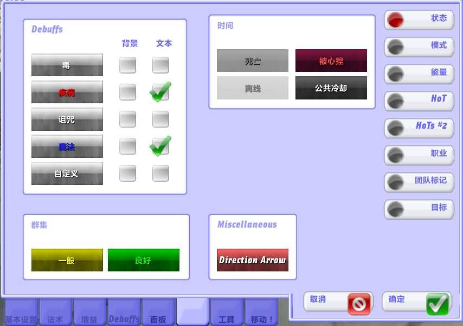Open the green 良好 cluster color swatch
This screenshot has width=463, height=326.
pyautogui.click(x=144, y=260)
